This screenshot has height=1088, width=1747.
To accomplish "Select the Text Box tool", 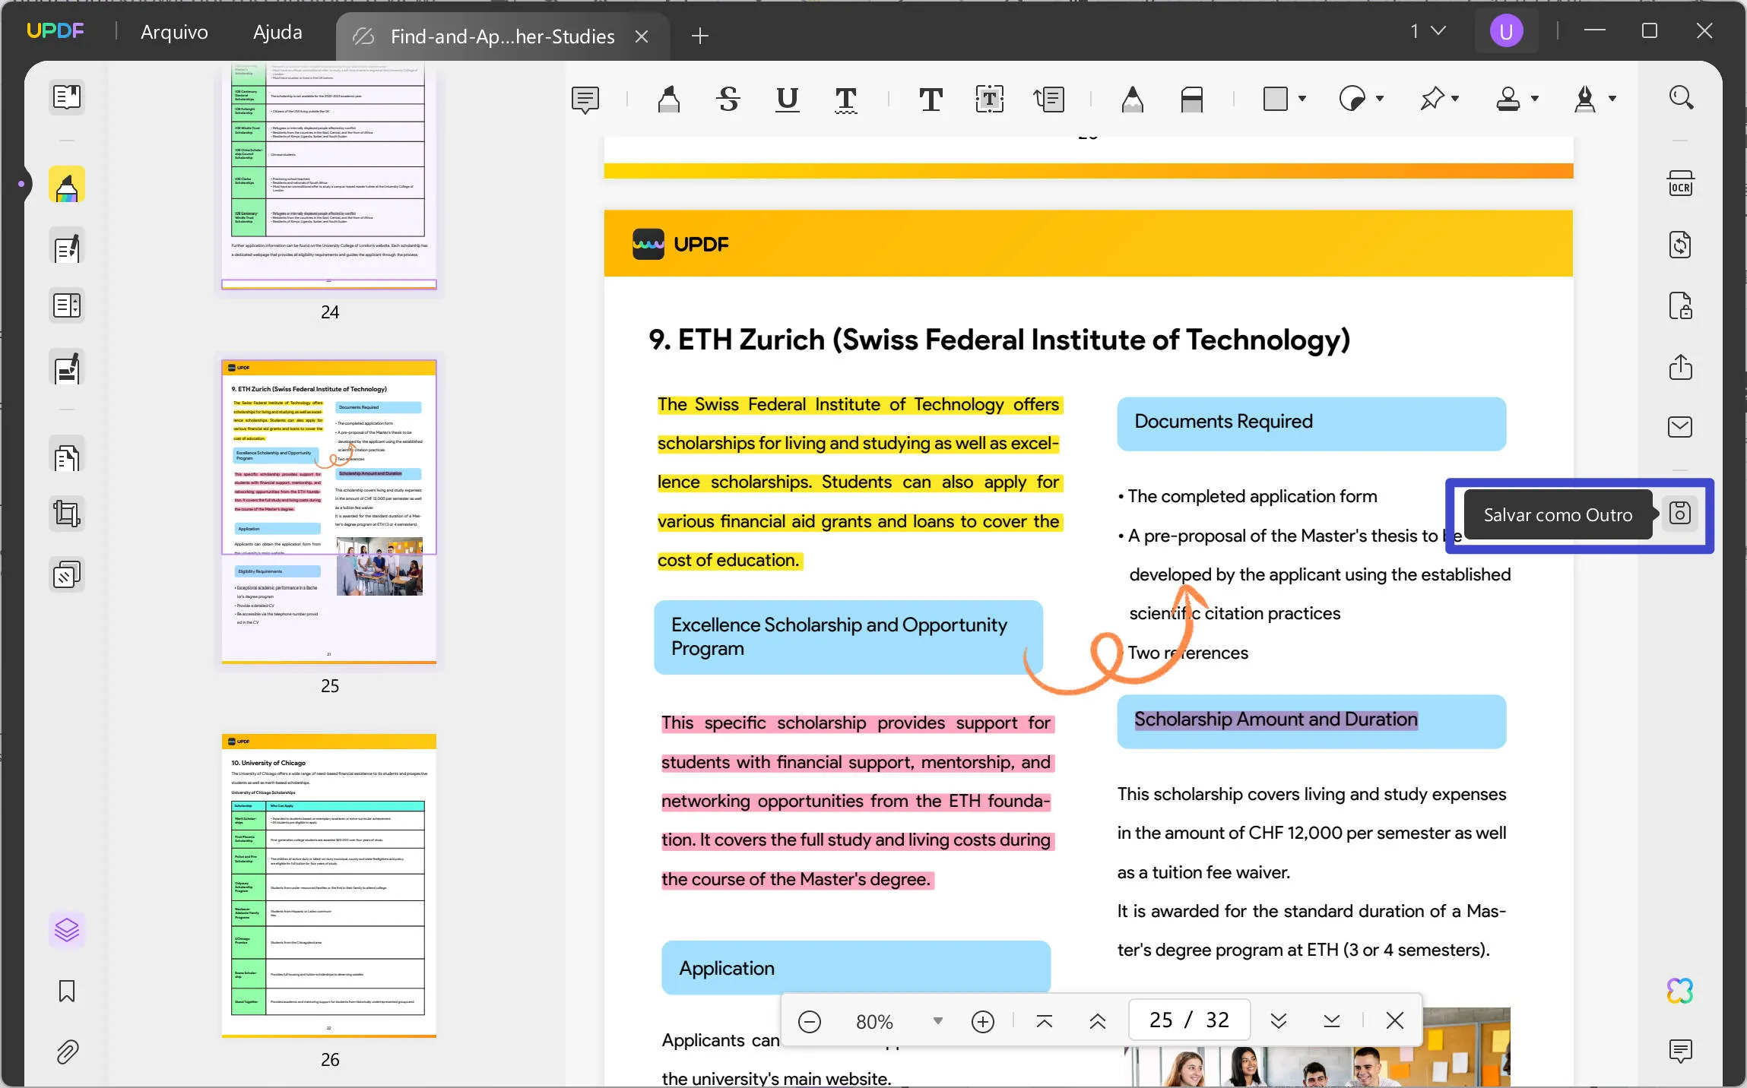I will (989, 99).
